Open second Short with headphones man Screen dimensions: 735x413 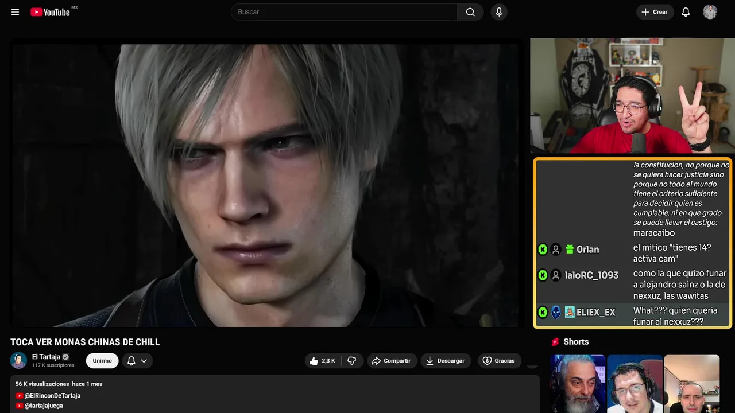635,384
